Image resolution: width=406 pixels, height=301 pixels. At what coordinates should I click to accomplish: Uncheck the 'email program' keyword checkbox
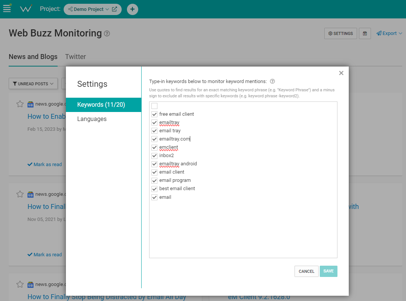(154, 180)
